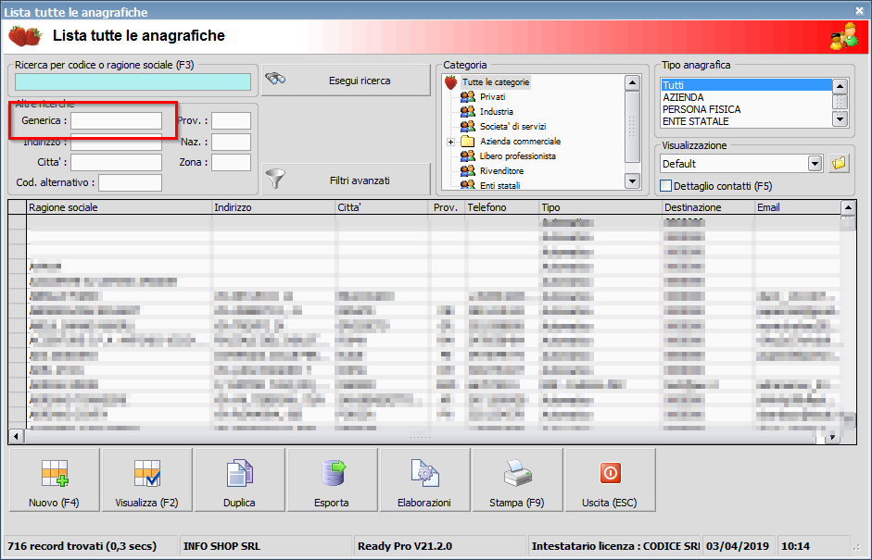Image resolution: width=872 pixels, height=560 pixels.
Task: Click the Indirizzo search input field
Action: pyautogui.click(x=116, y=142)
